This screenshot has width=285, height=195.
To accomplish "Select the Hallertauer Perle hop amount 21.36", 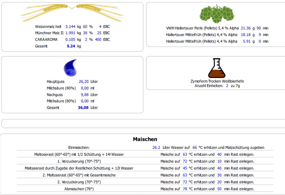I will pyautogui.click(x=246, y=28).
